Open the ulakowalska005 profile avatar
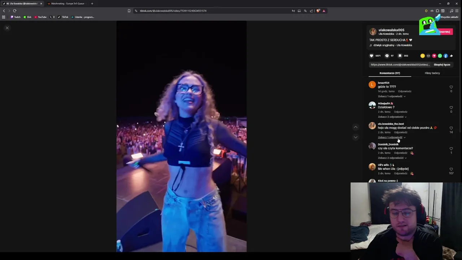Image resolution: width=462 pixels, height=260 pixels. tap(373, 32)
